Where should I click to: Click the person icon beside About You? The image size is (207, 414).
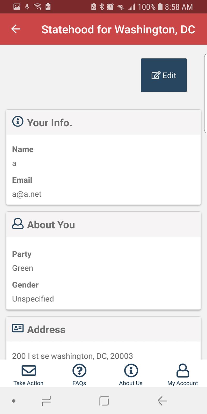(x=18, y=224)
